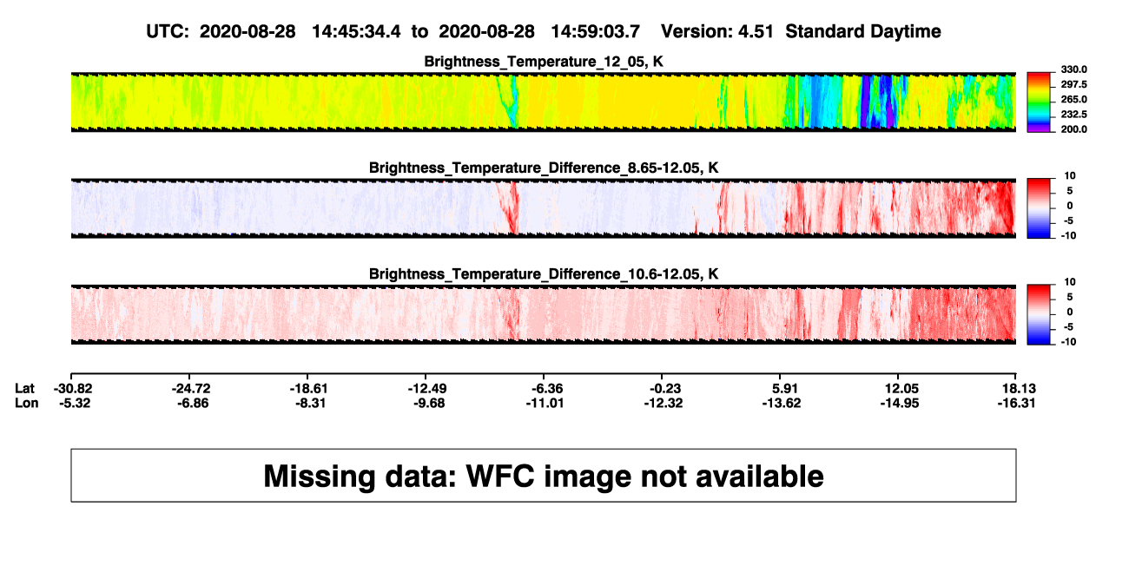Viewport: 1129px width, 579px height.
Task: Click the UTC time range header
Action: tap(393, 32)
